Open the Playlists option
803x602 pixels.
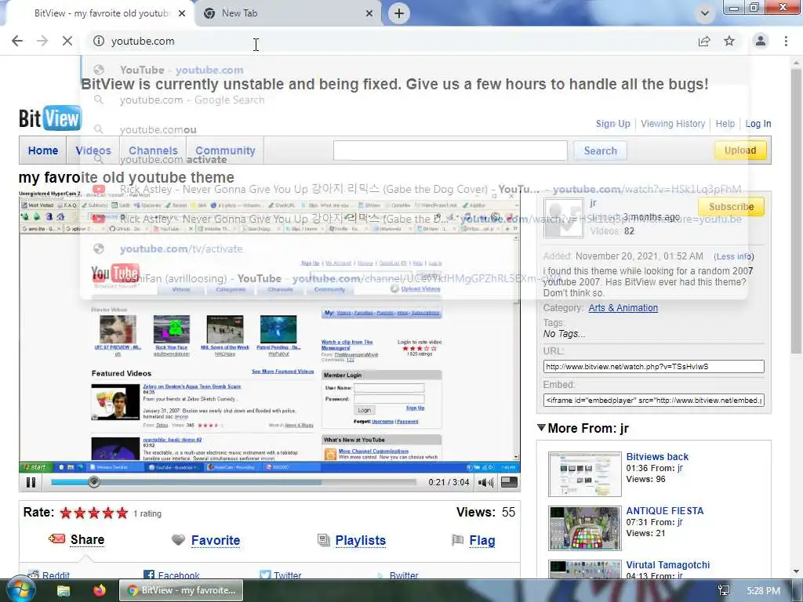361,540
